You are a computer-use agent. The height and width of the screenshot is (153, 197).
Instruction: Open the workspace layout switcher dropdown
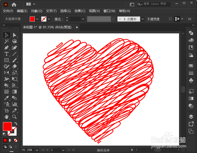click(34, 4)
